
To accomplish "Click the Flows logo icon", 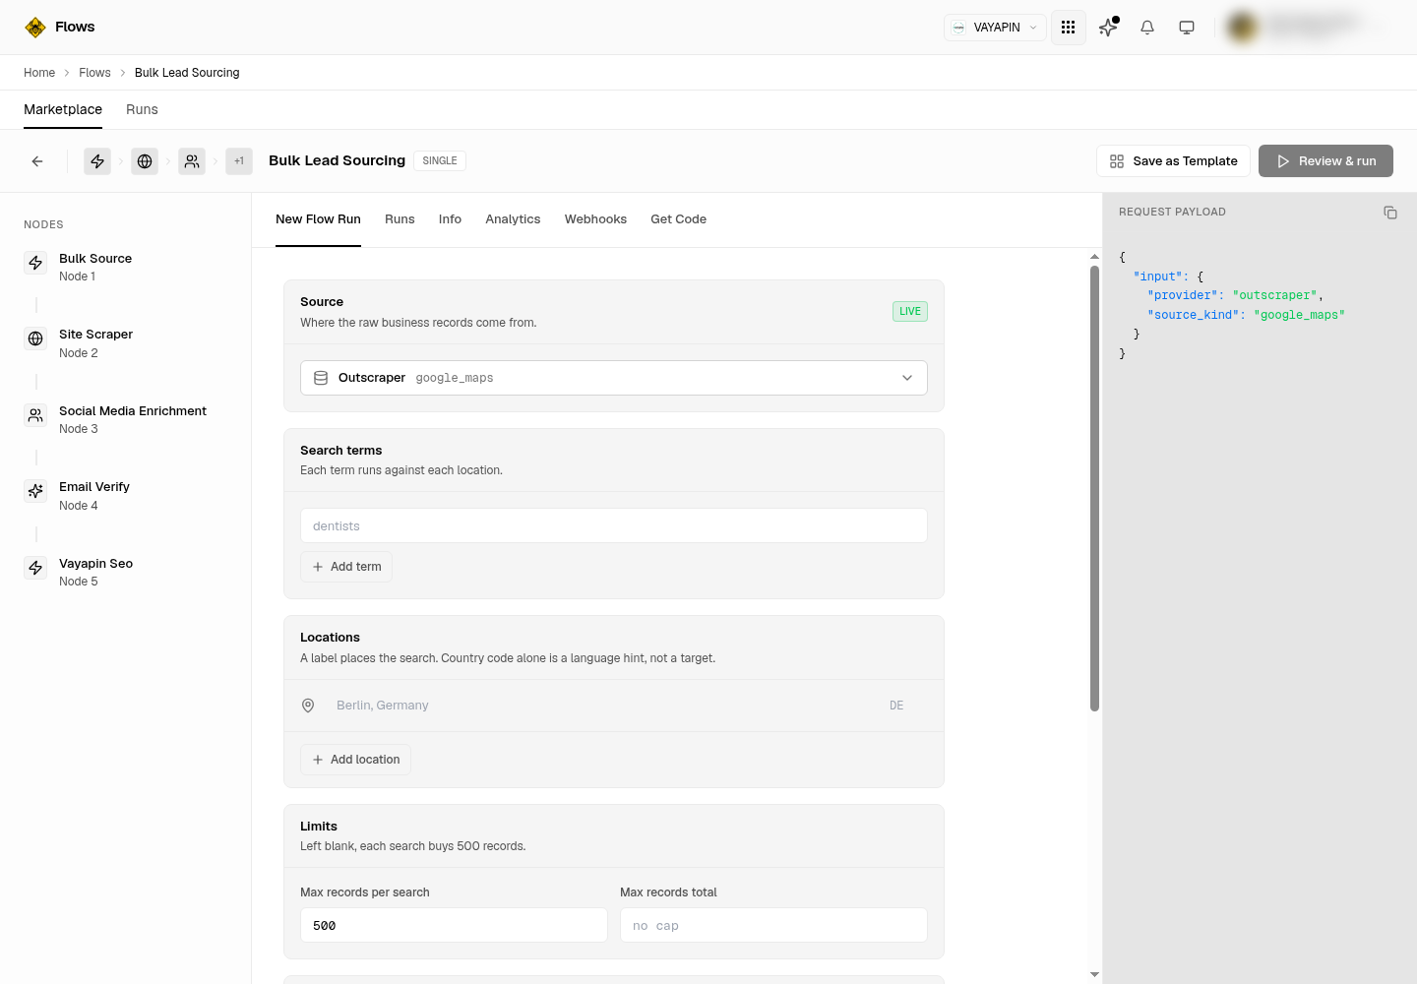I will (x=35, y=28).
